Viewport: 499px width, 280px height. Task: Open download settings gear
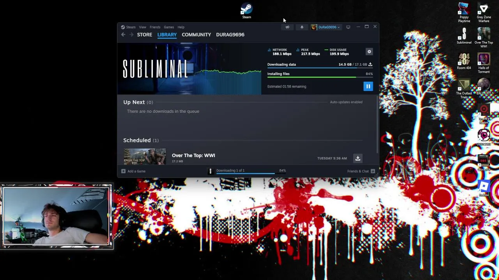click(369, 52)
